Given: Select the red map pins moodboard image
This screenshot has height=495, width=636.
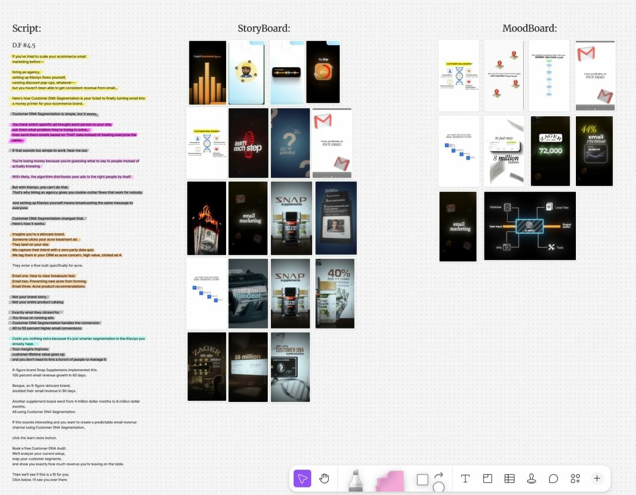Looking at the screenshot, I should (504, 76).
